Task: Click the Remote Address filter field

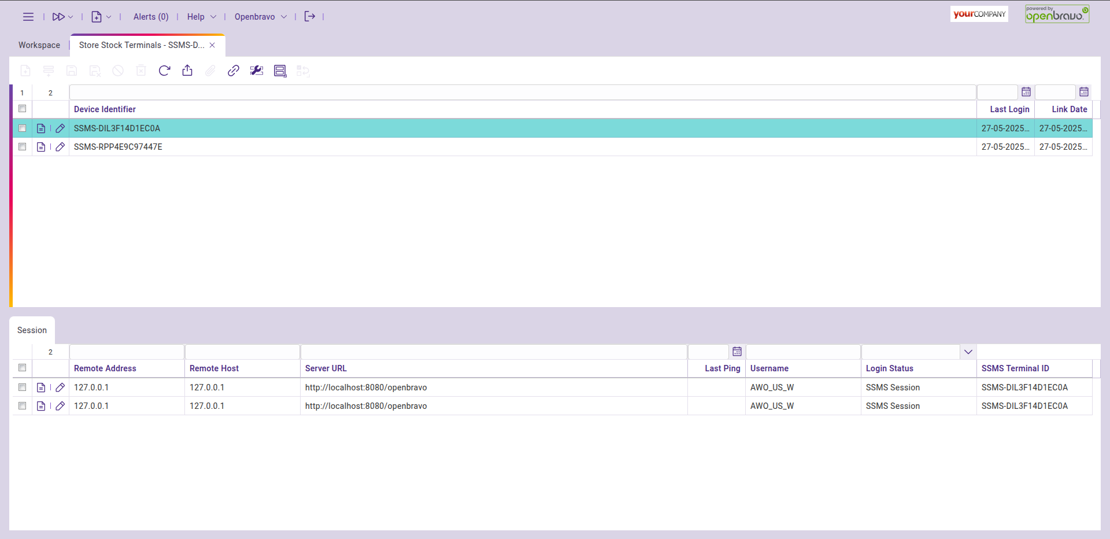Action: [127, 352]
